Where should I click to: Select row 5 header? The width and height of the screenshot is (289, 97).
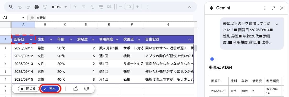pyautogui.click(x=6, y=72)
